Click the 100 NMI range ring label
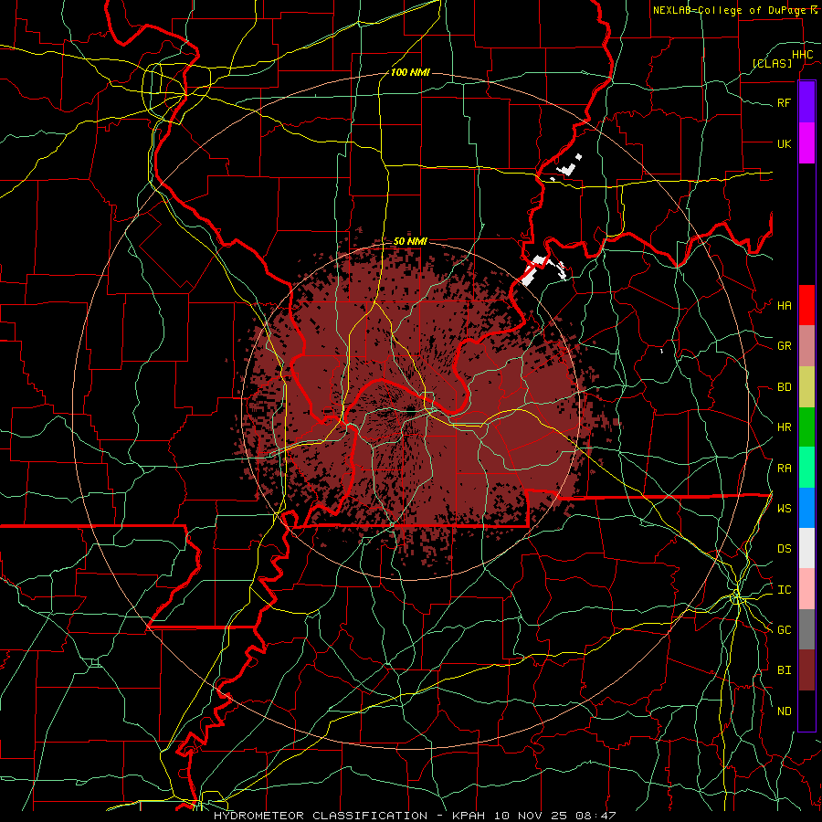 410,72
